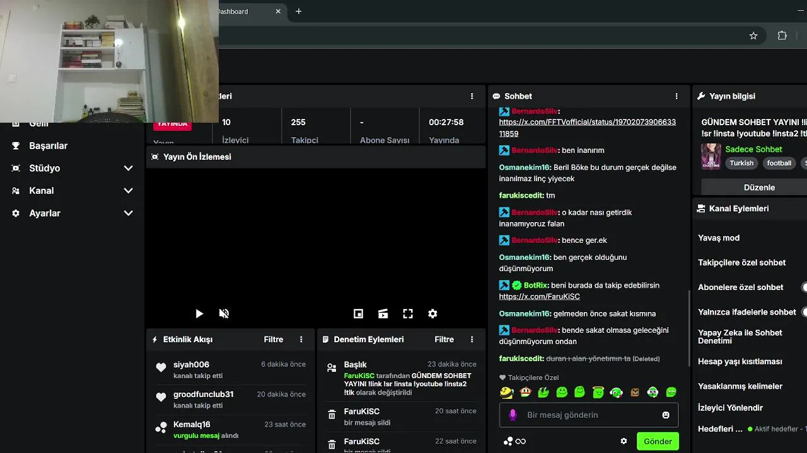The width and height of the screenshot is (807, 453).
Task: Open picture-in-picture for stream preview
Action: click(x=358, y=313)
